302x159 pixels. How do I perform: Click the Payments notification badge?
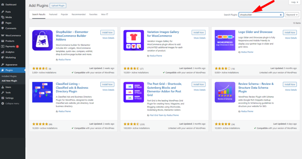pos(17,46)
